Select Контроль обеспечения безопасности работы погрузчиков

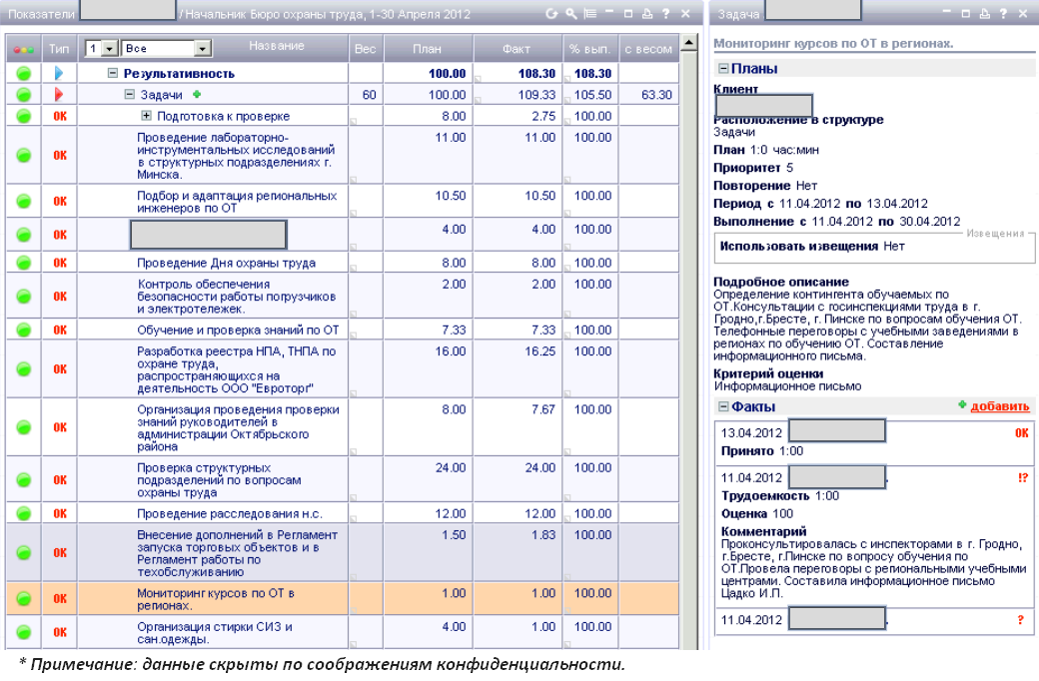237,297
